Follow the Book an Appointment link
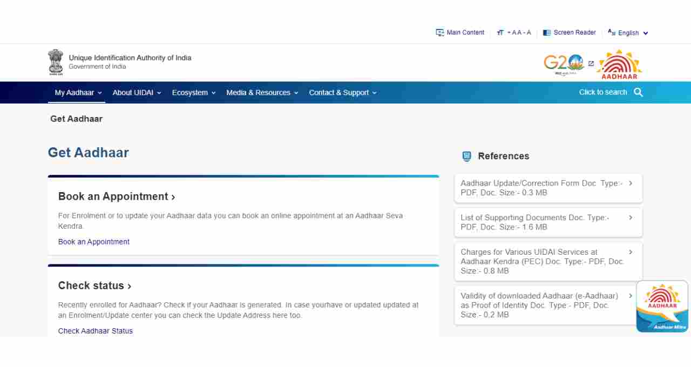Viewport: 691px width, 367px height. point(94,242)
